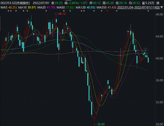This screenshot has height=126, width=164.
Task: Select the 换 turnover field at top right
Action: point(158,3)
